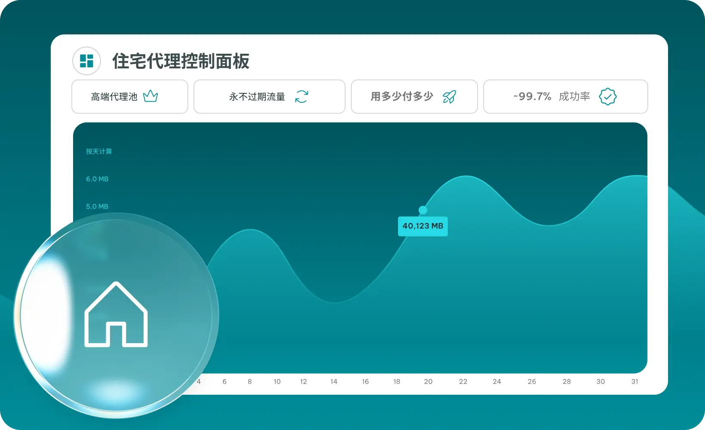Click the refresh icon next to 永不过期流量

(x=302, y=96)
